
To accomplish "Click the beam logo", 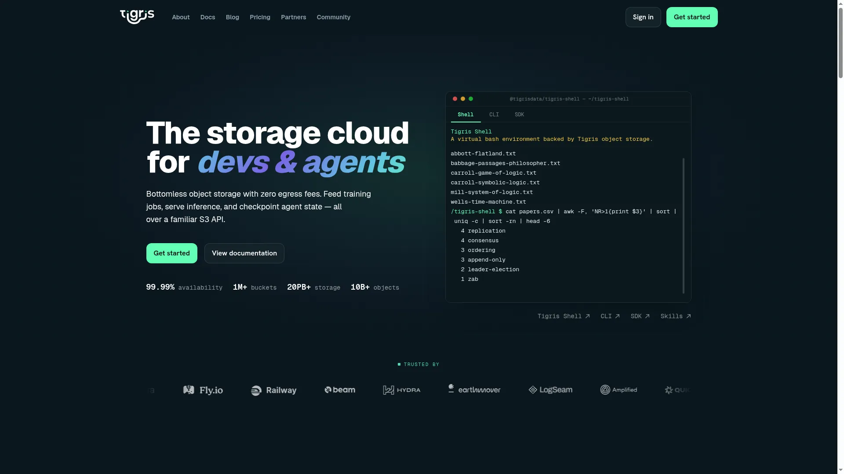I will click(339, 390).
